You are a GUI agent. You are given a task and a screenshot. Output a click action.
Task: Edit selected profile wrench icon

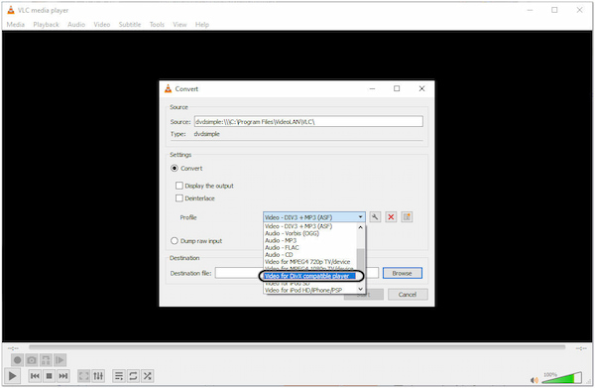point(375,217)
